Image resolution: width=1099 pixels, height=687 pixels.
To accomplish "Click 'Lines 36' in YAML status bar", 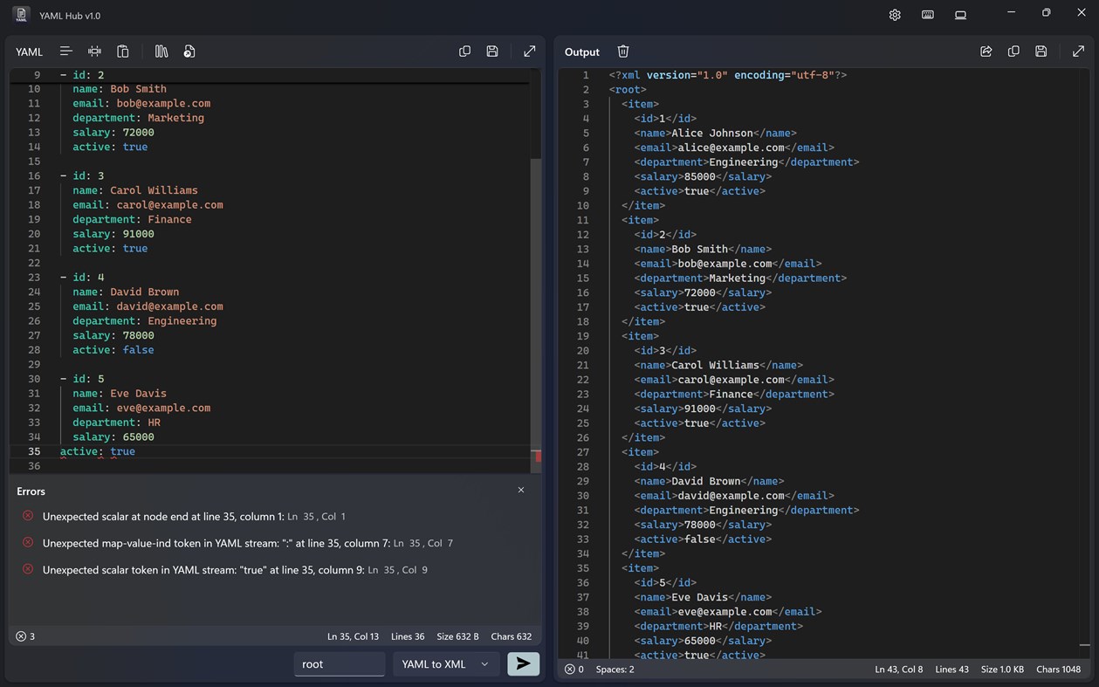I will pyautogui.click(x=408, y=636).
